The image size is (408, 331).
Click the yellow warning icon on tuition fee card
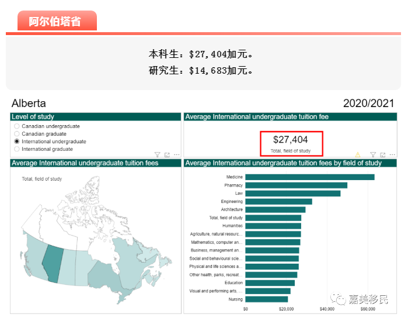[x=358, y=155]
